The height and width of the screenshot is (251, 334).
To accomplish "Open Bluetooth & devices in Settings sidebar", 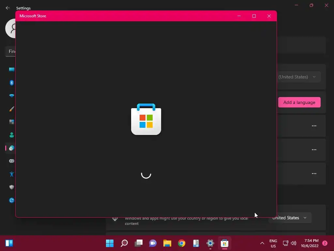I will click(x=12, y=83).
